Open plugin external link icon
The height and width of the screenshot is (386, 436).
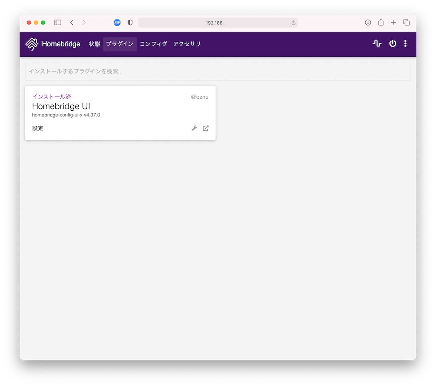tap(206, 128)
